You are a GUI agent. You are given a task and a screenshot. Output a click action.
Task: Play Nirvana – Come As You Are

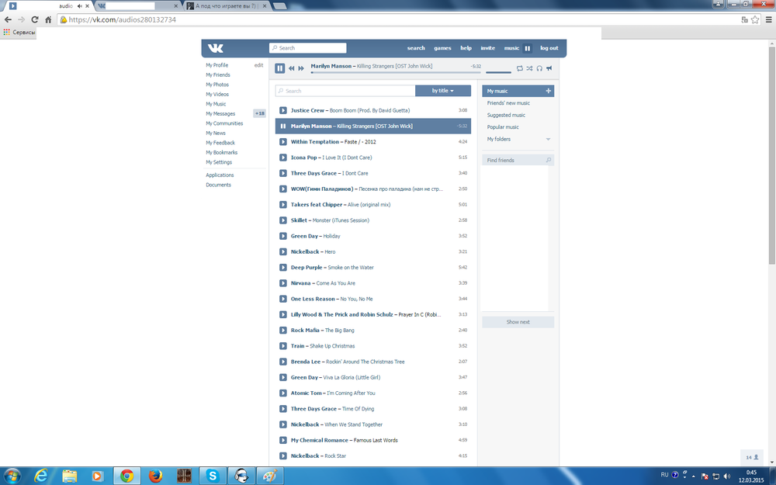[x=283, y=282]
